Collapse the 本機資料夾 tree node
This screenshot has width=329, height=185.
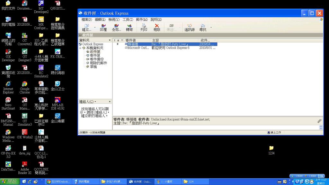pos(80,48)
